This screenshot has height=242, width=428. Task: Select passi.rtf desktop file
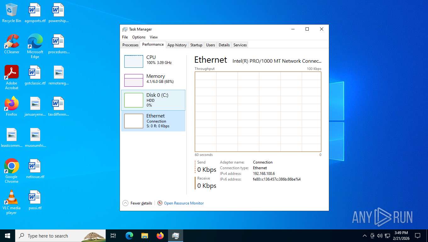(35, 200)
